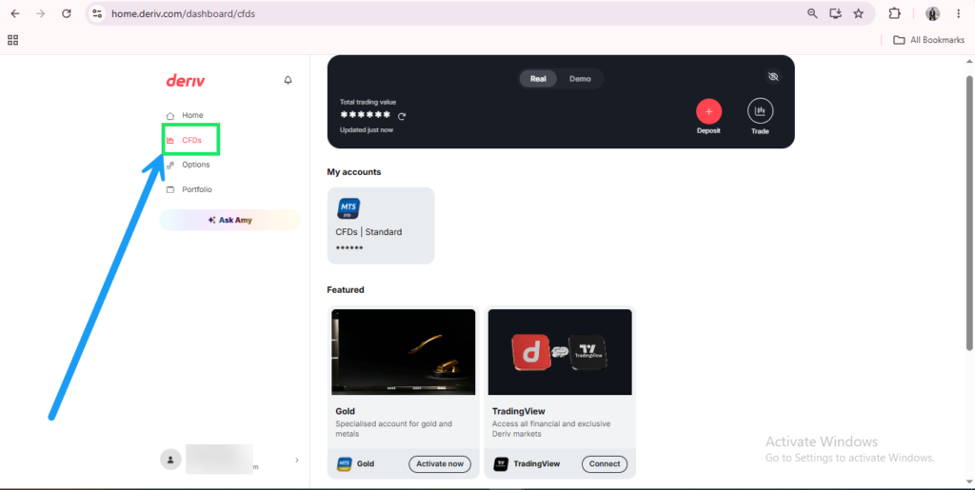Open Gold featured image
Screen dimensions: 975x490
point(403,351)
